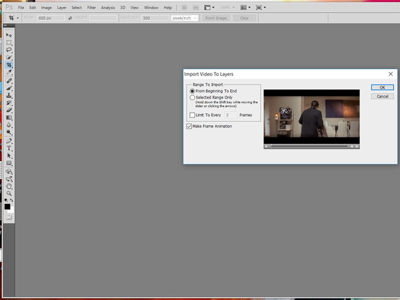The height and width of the screenshot is (300, 400).
Task: Launch Mini Bridge from the application bar
Action: click(196, 8)
